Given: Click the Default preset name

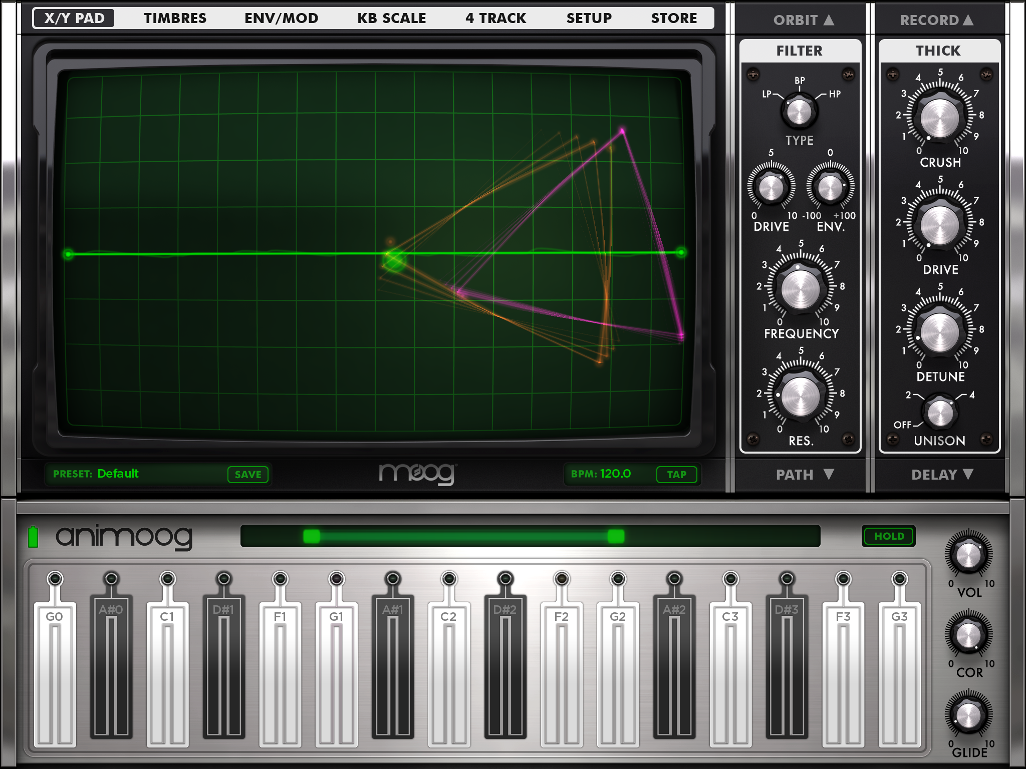Looking at the screenshot, I should (118, 474).
